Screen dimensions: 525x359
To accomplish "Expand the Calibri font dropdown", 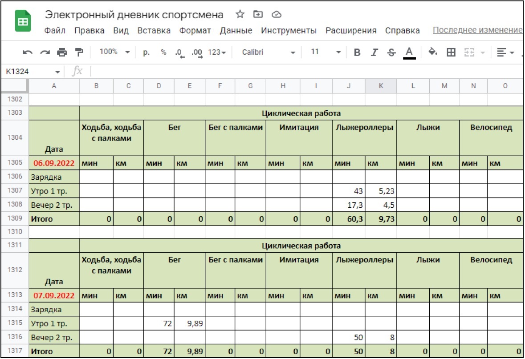I will point(268,52).
